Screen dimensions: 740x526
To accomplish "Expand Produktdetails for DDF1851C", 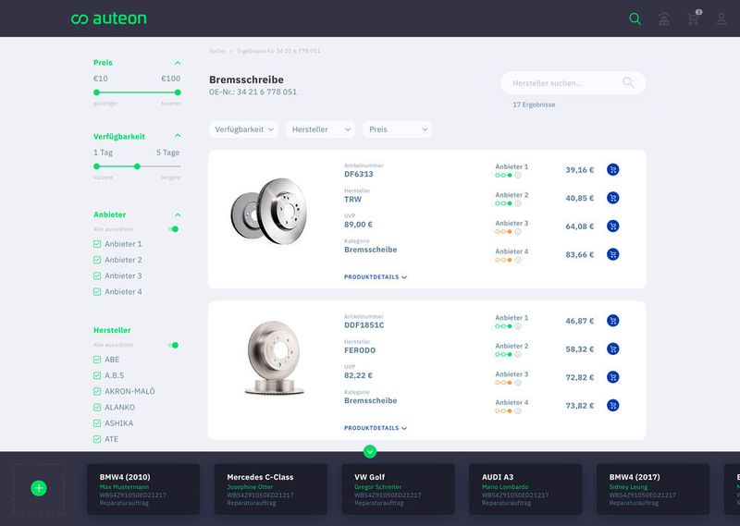I will point(376,428).
